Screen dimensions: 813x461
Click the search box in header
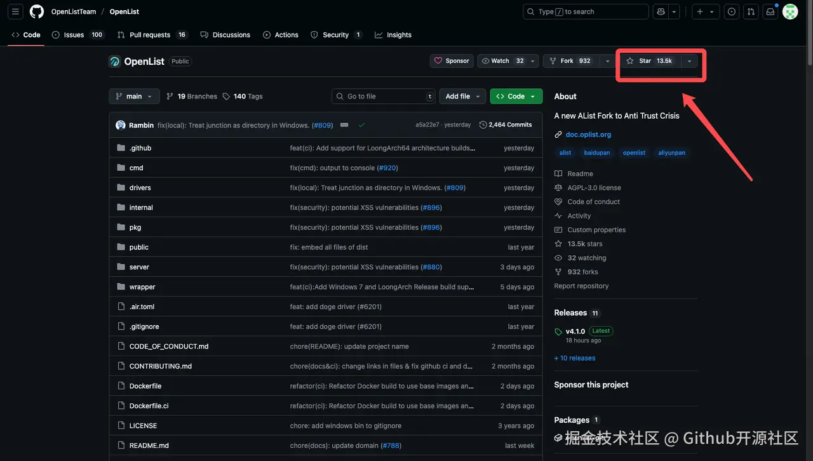coord(586,11)
